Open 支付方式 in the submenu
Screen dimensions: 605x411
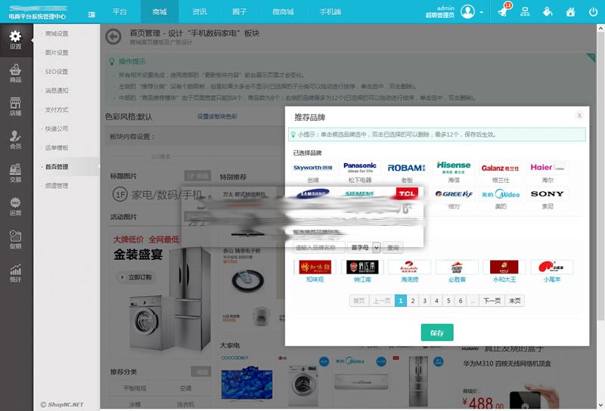point(56,110)
